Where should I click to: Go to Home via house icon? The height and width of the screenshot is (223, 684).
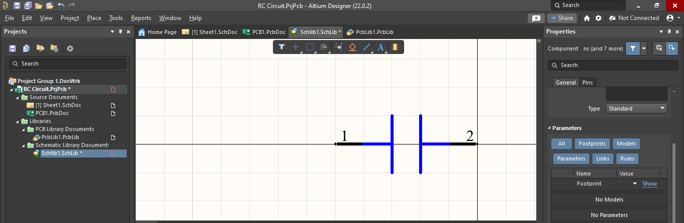coord(587,18)
